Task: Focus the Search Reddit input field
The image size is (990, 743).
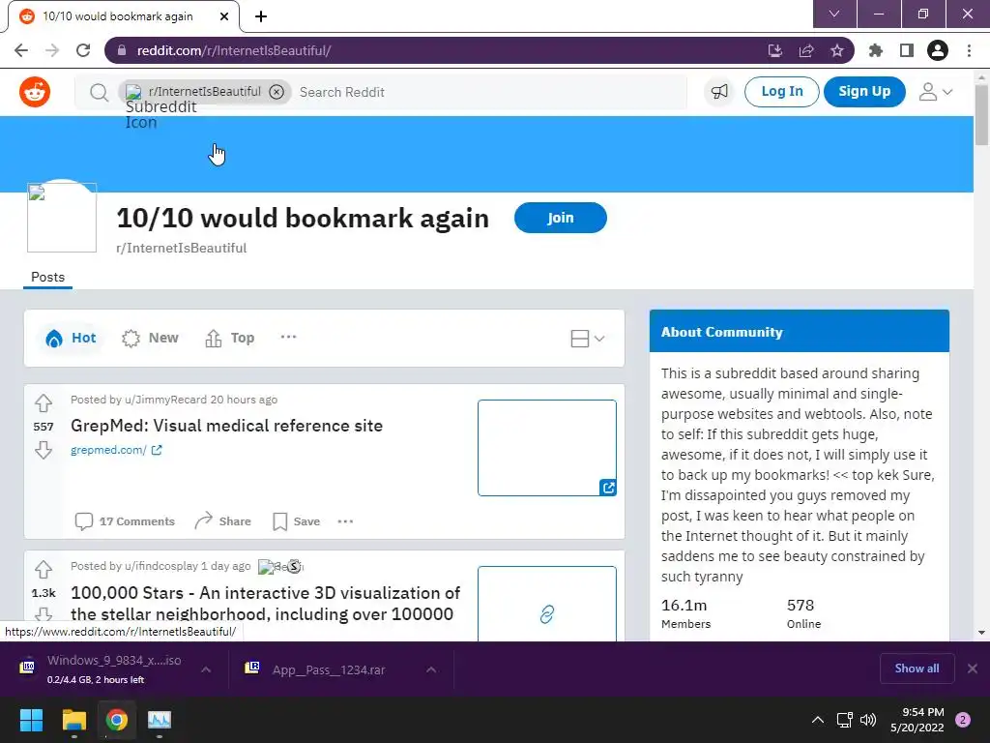Action: 490,92
